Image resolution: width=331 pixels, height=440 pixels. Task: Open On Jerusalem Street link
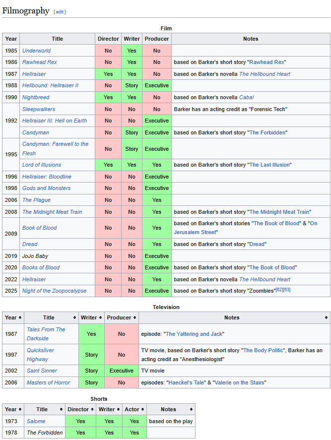[195, 232]
